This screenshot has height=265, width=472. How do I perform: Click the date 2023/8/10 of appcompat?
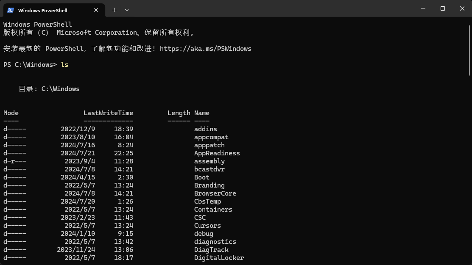pos(78,137)
